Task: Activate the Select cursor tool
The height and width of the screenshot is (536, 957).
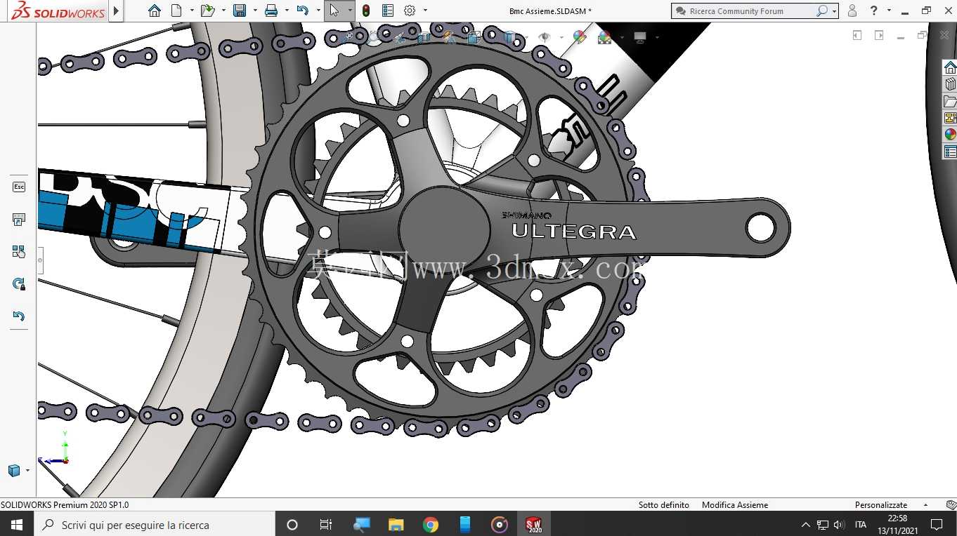Action: 334,11
